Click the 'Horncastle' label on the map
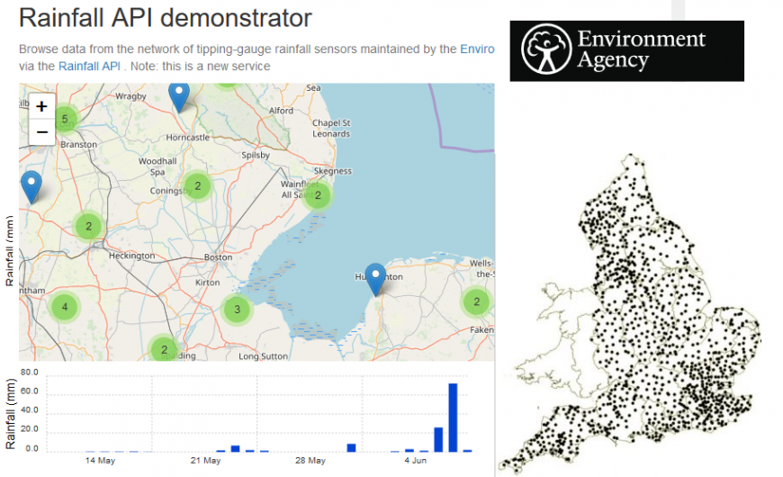The image size is (783, 477). pos(188,138)
